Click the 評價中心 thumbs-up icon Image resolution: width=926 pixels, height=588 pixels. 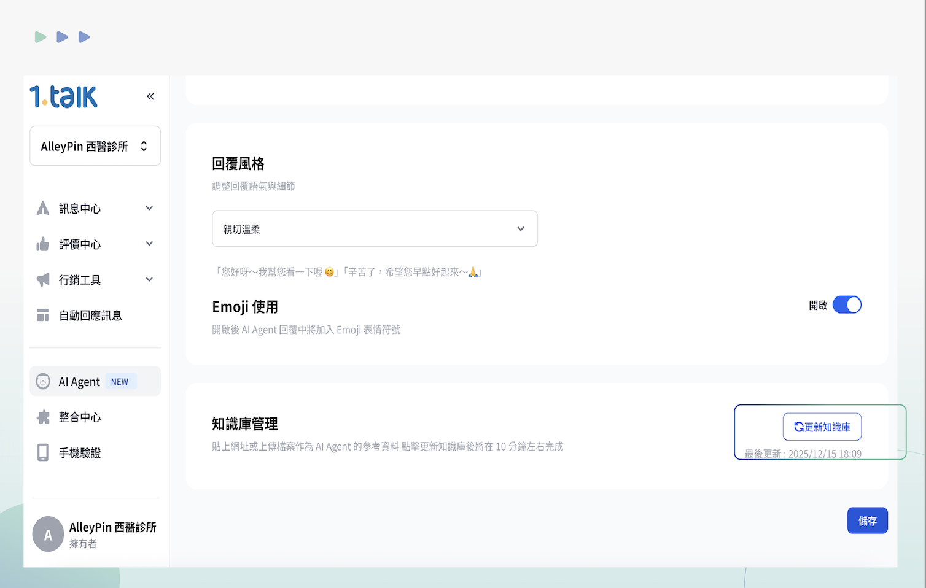(x=43, y=244)
